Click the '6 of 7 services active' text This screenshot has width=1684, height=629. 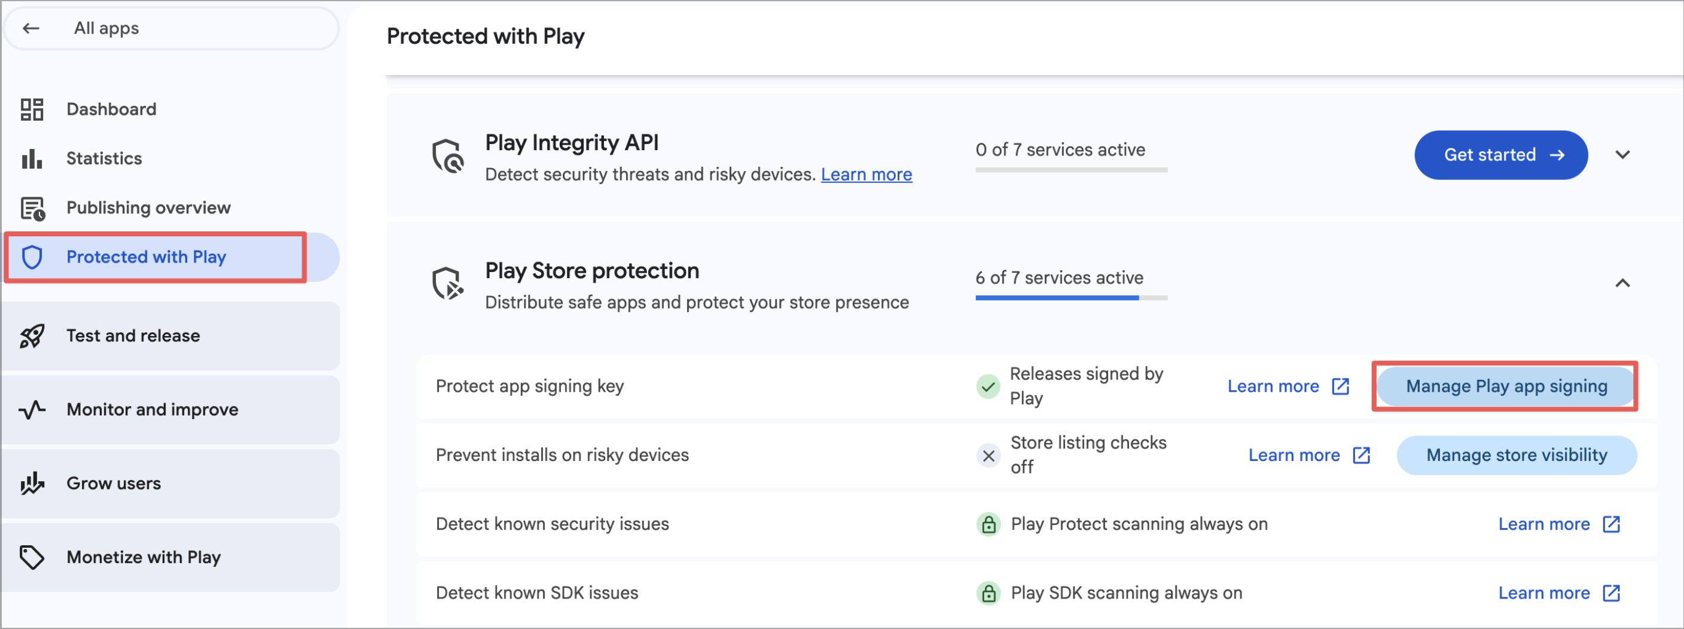[x=1059, y=278]
